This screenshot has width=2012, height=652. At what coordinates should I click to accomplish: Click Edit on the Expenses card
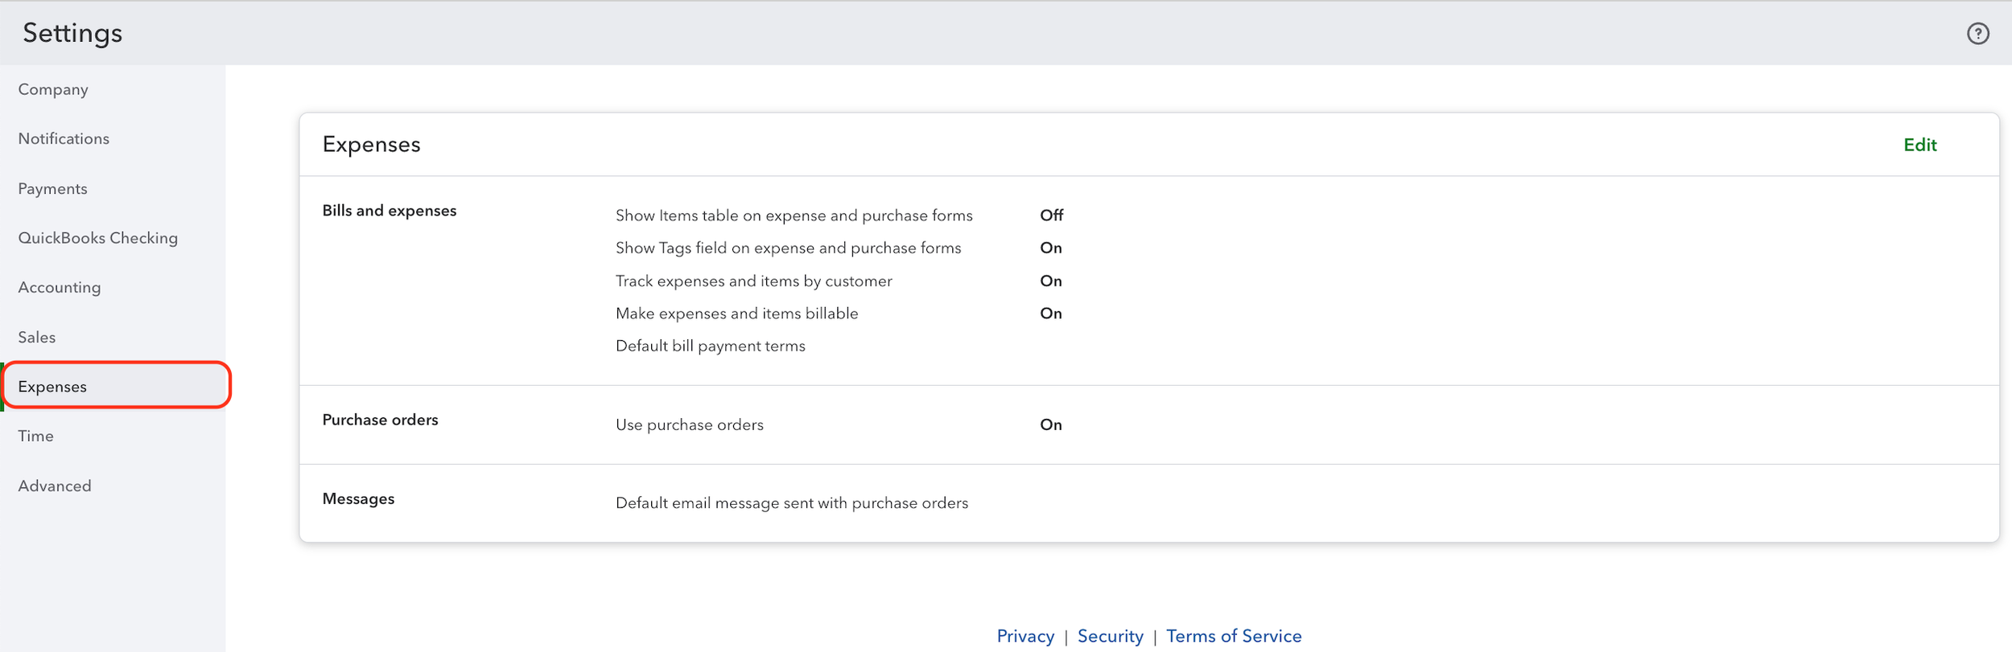click(1919, 145)
